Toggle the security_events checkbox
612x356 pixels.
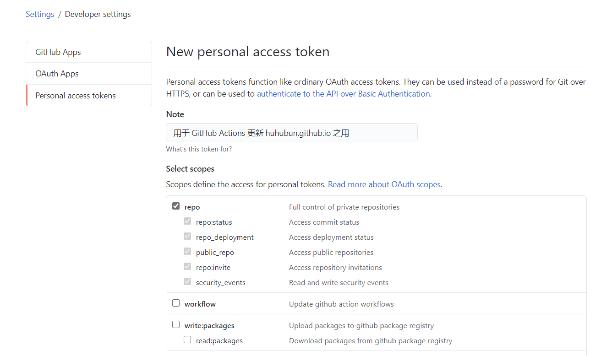click(187, 281)
